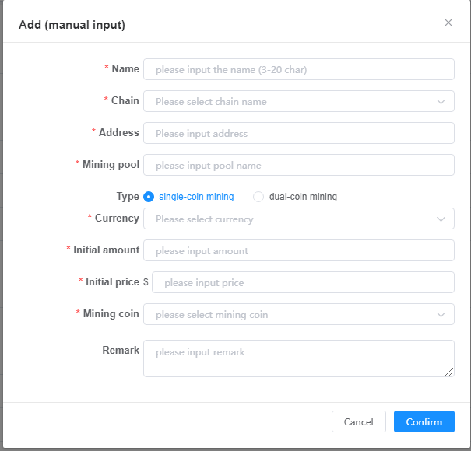Screen dimensions: 471x451
Task: Open the Please select chain name dropdown
Action: pos(299,101)
